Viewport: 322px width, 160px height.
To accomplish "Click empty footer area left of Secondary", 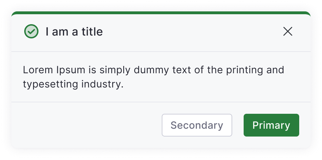I will click(x=85, y=125).
